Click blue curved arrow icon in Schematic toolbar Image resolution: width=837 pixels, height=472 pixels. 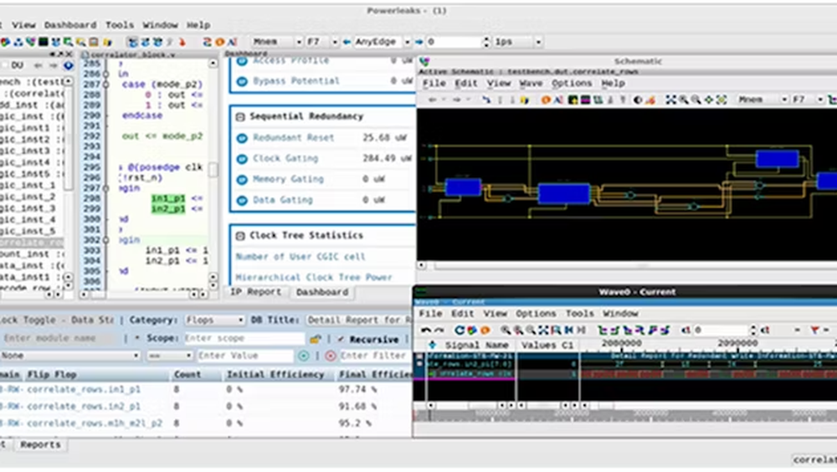[x=485, y=100]
